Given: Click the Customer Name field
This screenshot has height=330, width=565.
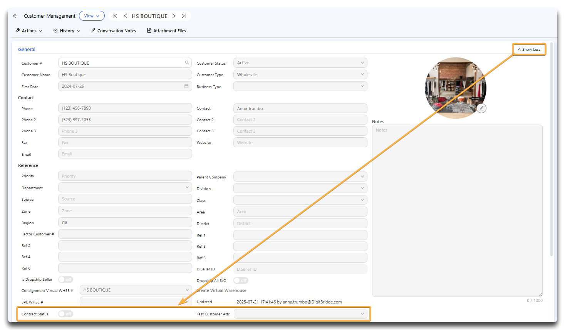Looking at the screenshot, I should [125, 75].
